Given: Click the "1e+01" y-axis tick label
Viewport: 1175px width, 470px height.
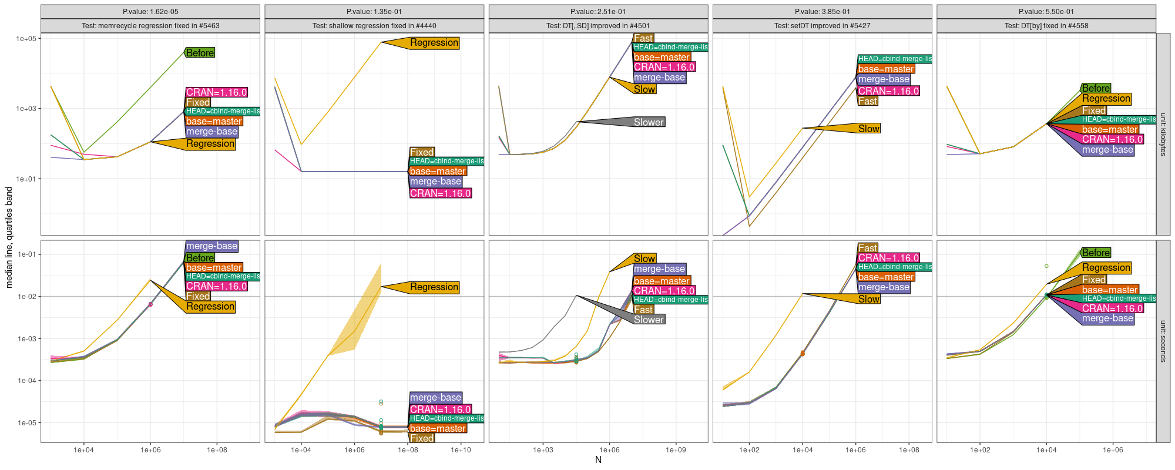Looking at the screenshot, I should 26,179.
